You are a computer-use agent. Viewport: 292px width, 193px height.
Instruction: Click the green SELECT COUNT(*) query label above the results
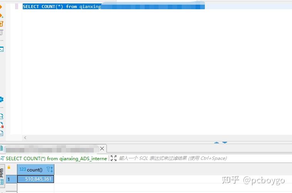[x=56, y=159]
